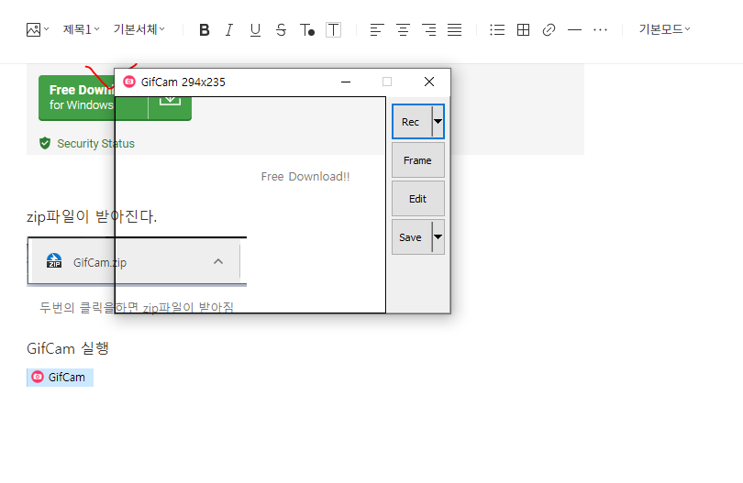Open the text color tool
This screenshot has width=743, height=483.
pyautogui.click(x=307, y=30)
